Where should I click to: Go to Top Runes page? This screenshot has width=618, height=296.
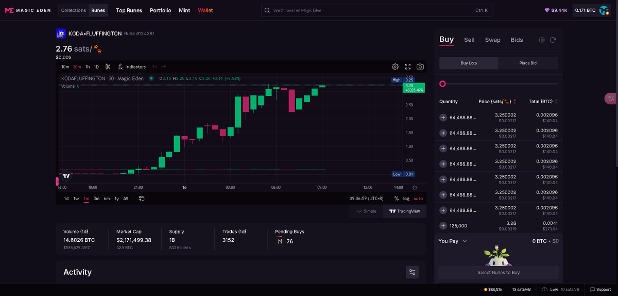(x=129, y=10)
